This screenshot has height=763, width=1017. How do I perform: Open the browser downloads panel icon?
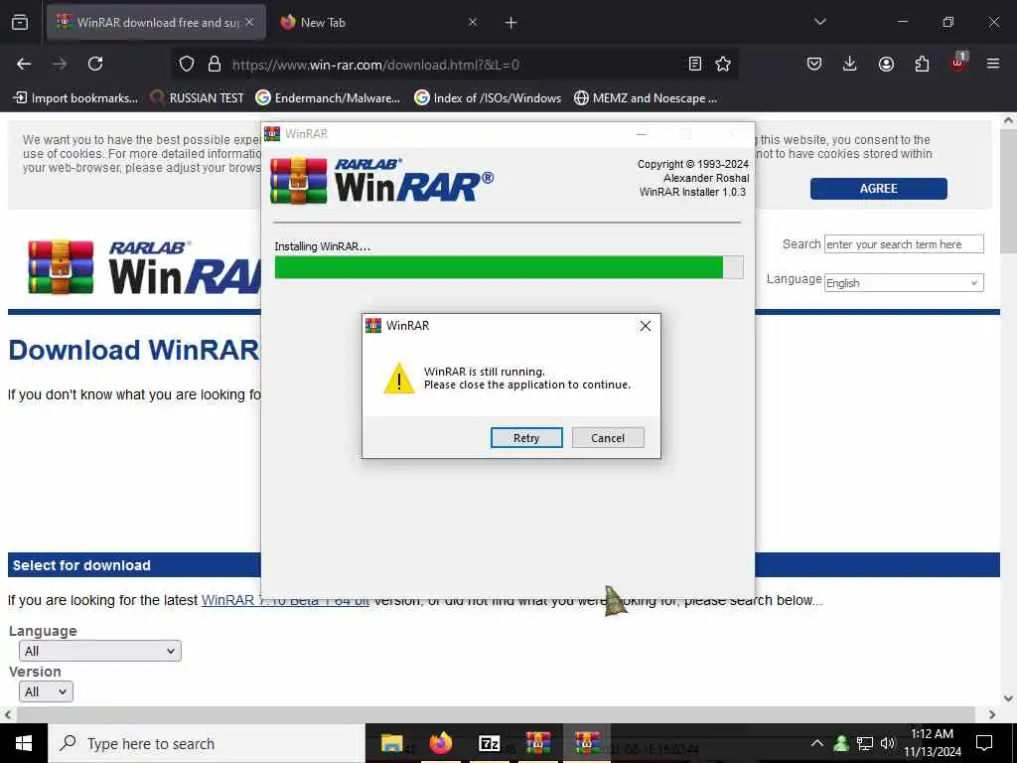point(850,64)
